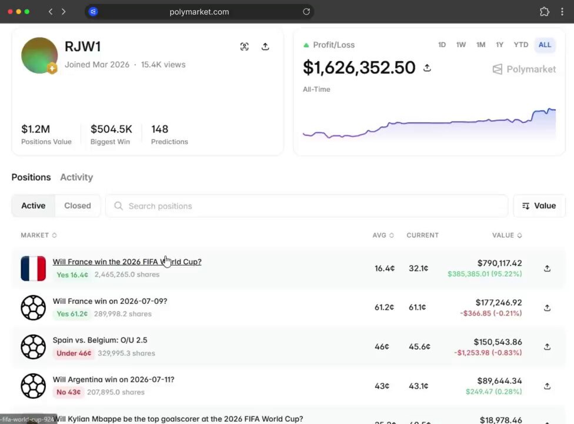This screenshot has height=424, width=574.
Task: Click soccer ball icon for France 2026-07-09
Action: point(34,307)
